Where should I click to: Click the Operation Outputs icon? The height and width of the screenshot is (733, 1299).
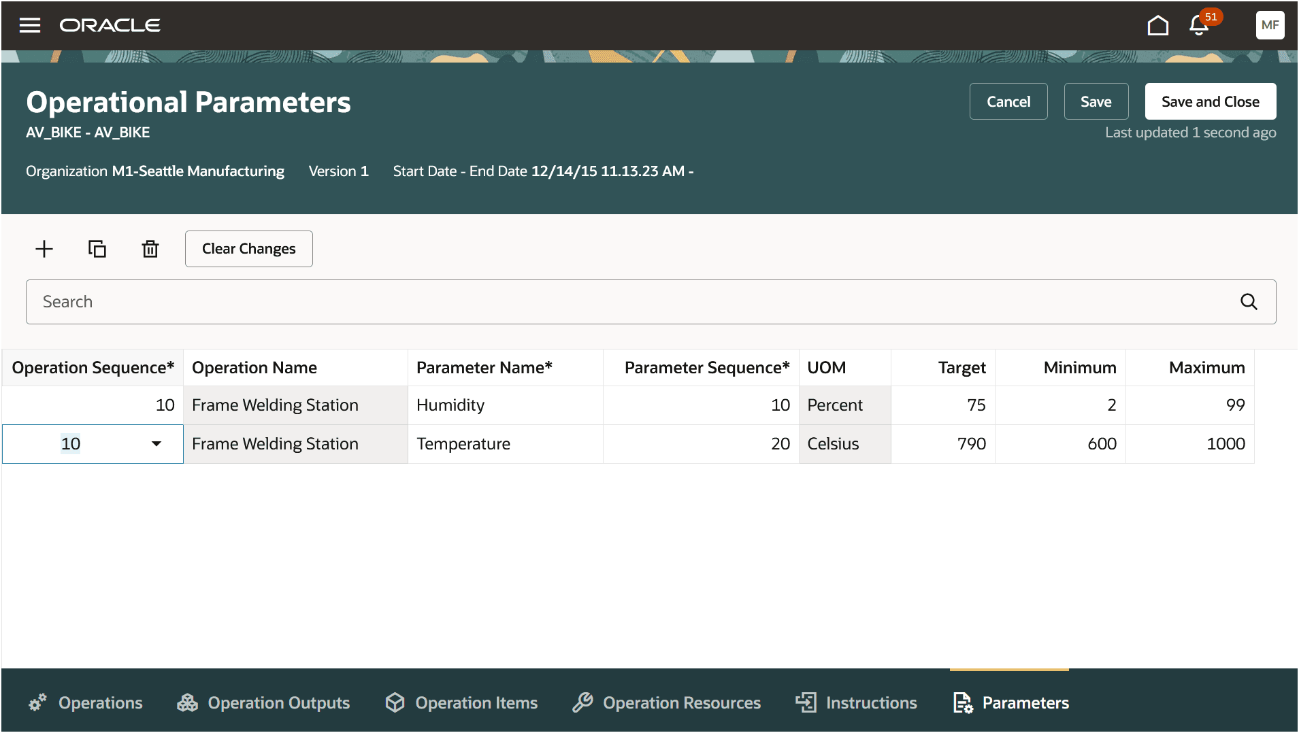tap(187, 702)
